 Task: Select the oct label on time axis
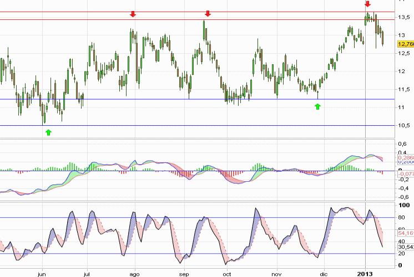pos(226,274)
